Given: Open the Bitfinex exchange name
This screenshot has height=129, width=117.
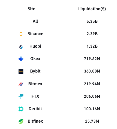Looking at the screenshot, I should (35, 121).
